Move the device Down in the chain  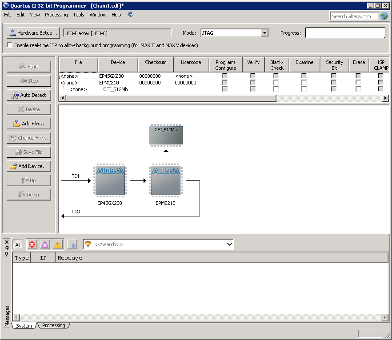click(x=29, y=195)
